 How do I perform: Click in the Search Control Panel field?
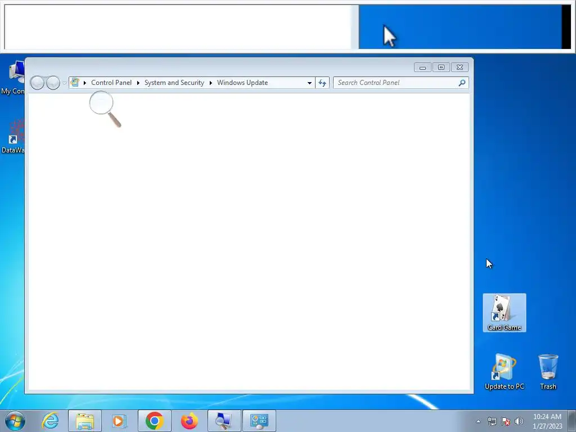point(400,83)
